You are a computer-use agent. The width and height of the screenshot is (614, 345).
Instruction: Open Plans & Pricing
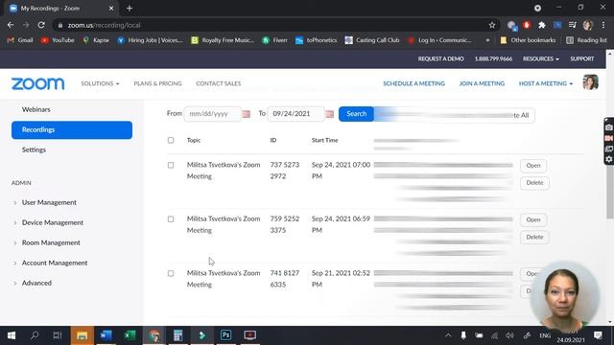click(157, 83)
